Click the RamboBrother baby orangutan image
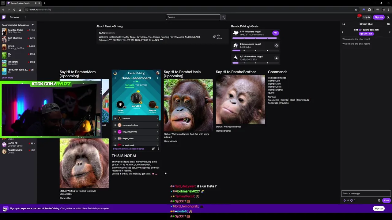Screen dimensions: 392x220 click(240, 100)
